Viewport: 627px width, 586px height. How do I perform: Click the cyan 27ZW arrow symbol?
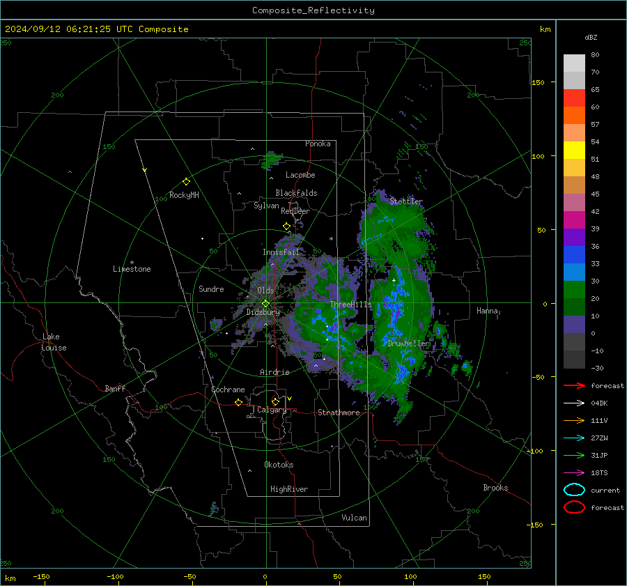click(574, 438)
